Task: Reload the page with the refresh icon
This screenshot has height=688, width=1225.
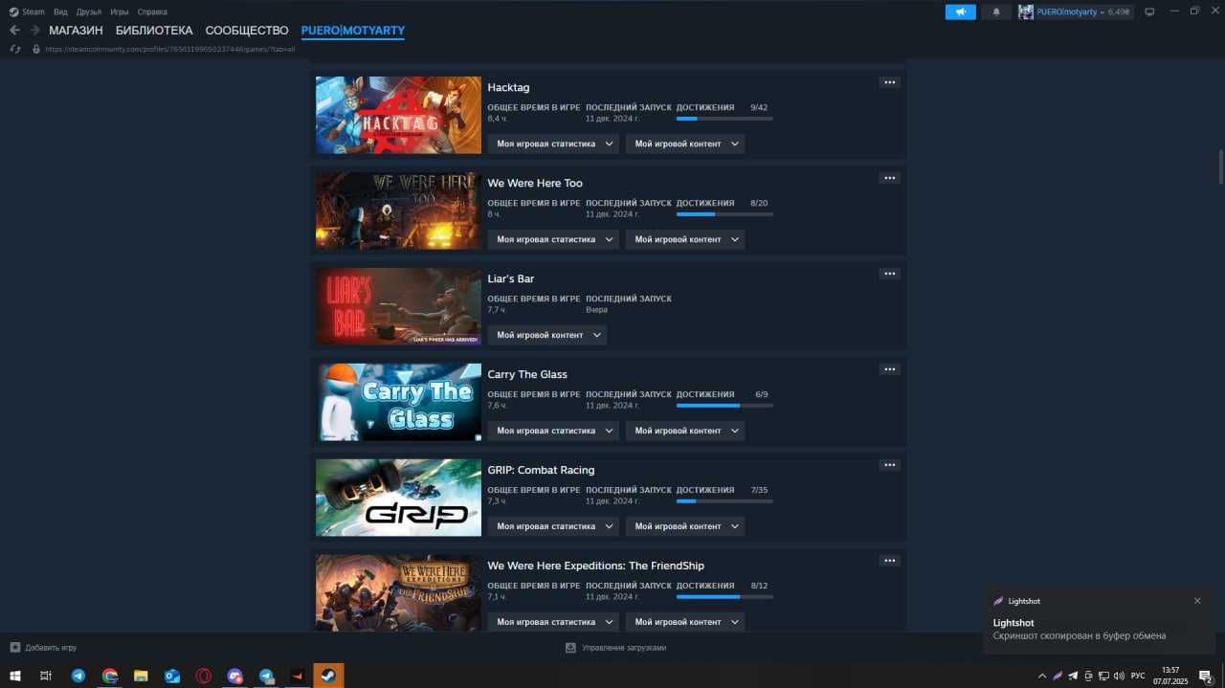Action: (x=14, y=49)
